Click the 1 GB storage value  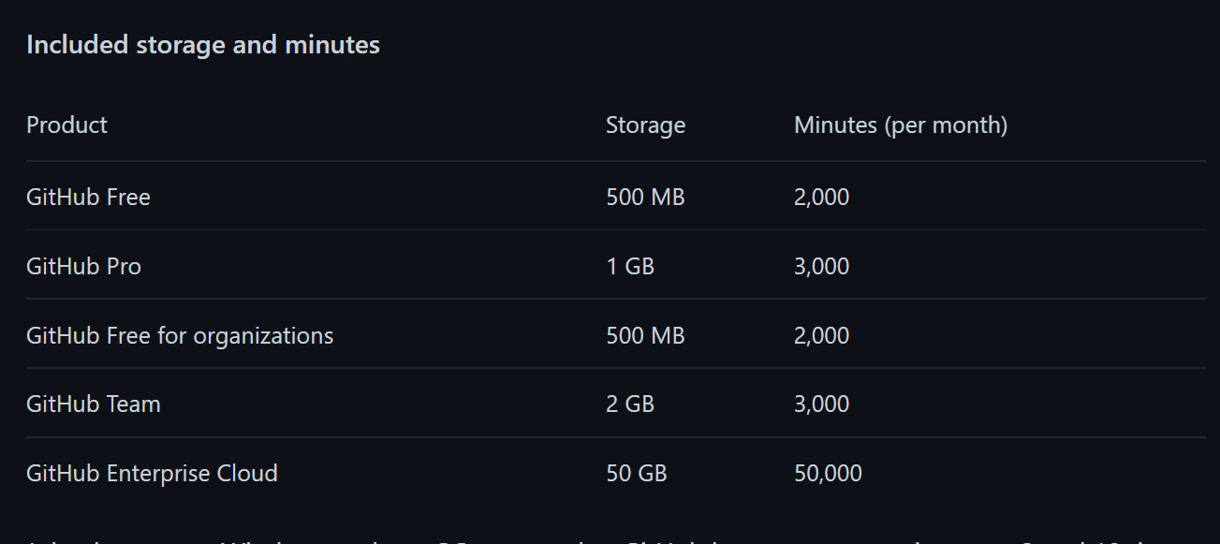coord(629,267)
